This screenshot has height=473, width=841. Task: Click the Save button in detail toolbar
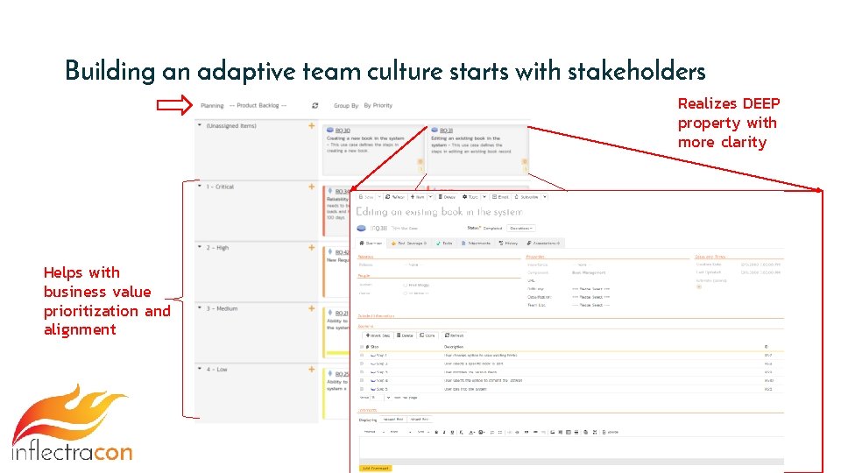pos(366,197)
